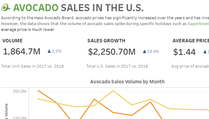
Task: Select the $2,250.70M sales figure
Action: pos(112,52)
